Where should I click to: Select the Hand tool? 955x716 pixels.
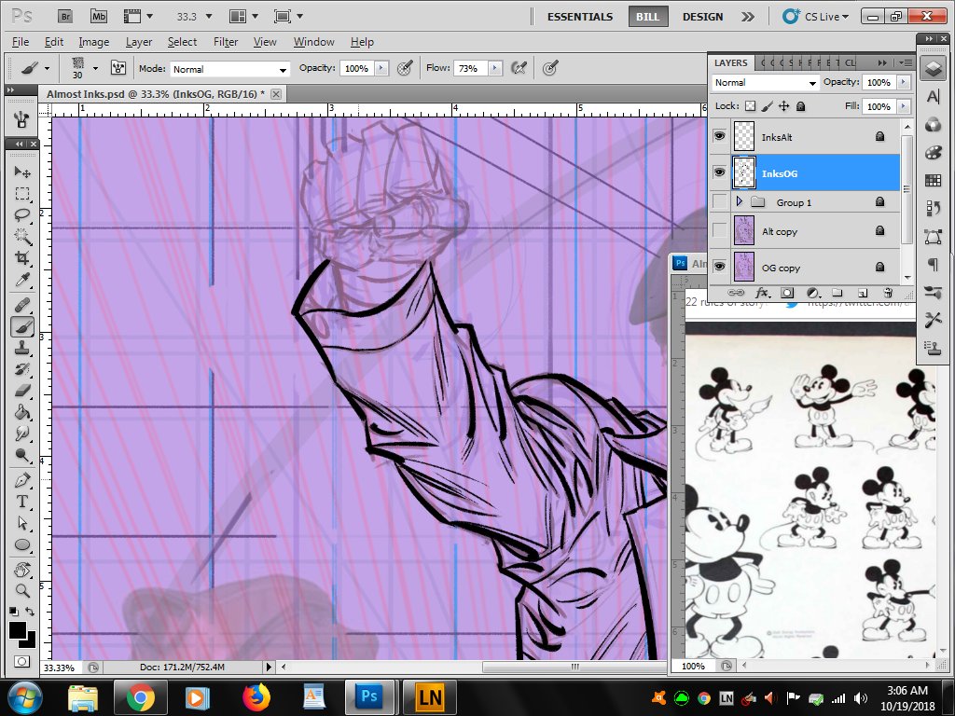pos(22,570)
